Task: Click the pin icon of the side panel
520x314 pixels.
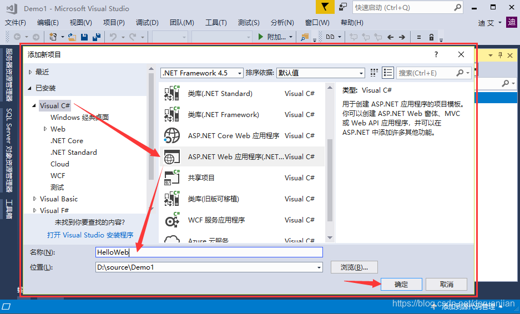Action: click(500, 55)
